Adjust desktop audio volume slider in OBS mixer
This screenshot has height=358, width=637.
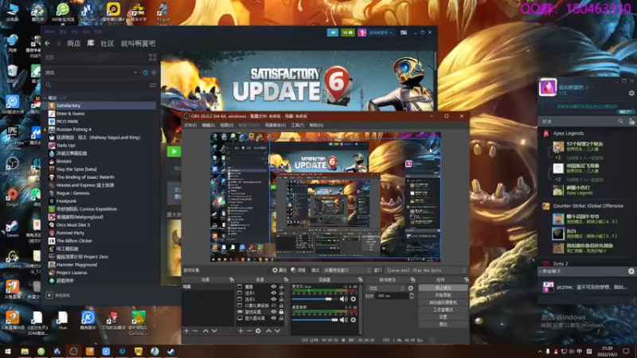tap(315, 320)
